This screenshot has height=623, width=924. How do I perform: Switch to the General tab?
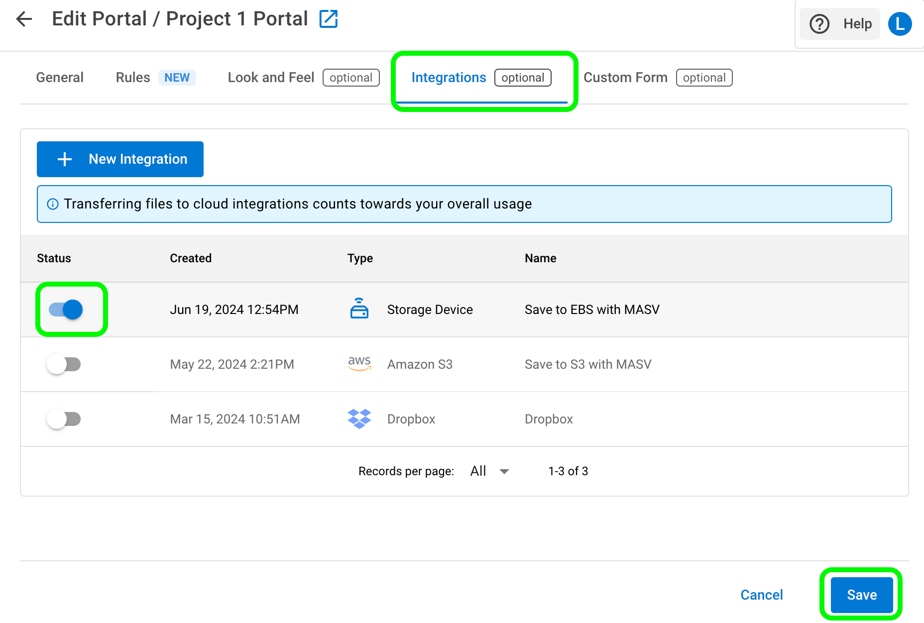60,78
